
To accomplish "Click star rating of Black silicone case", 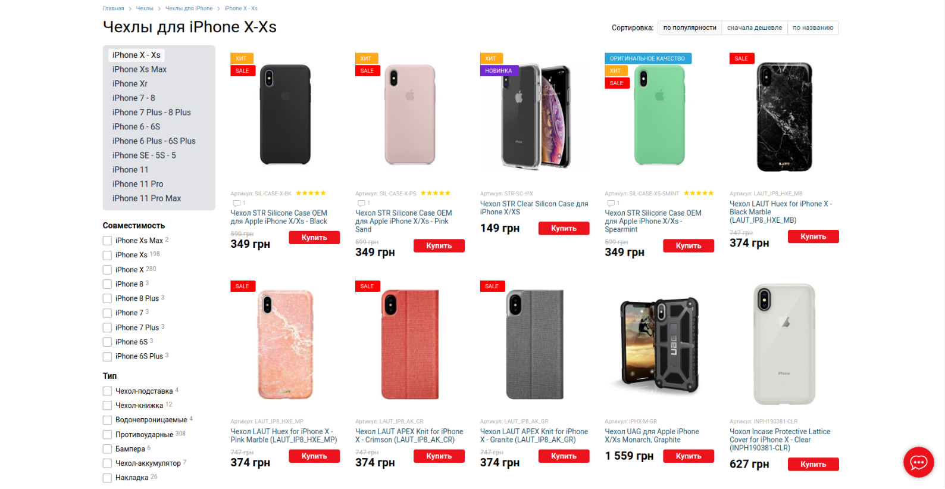I will pos(311,193).
